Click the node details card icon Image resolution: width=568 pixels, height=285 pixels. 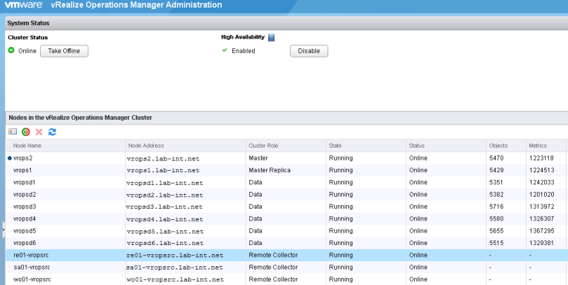click(13, 131)
